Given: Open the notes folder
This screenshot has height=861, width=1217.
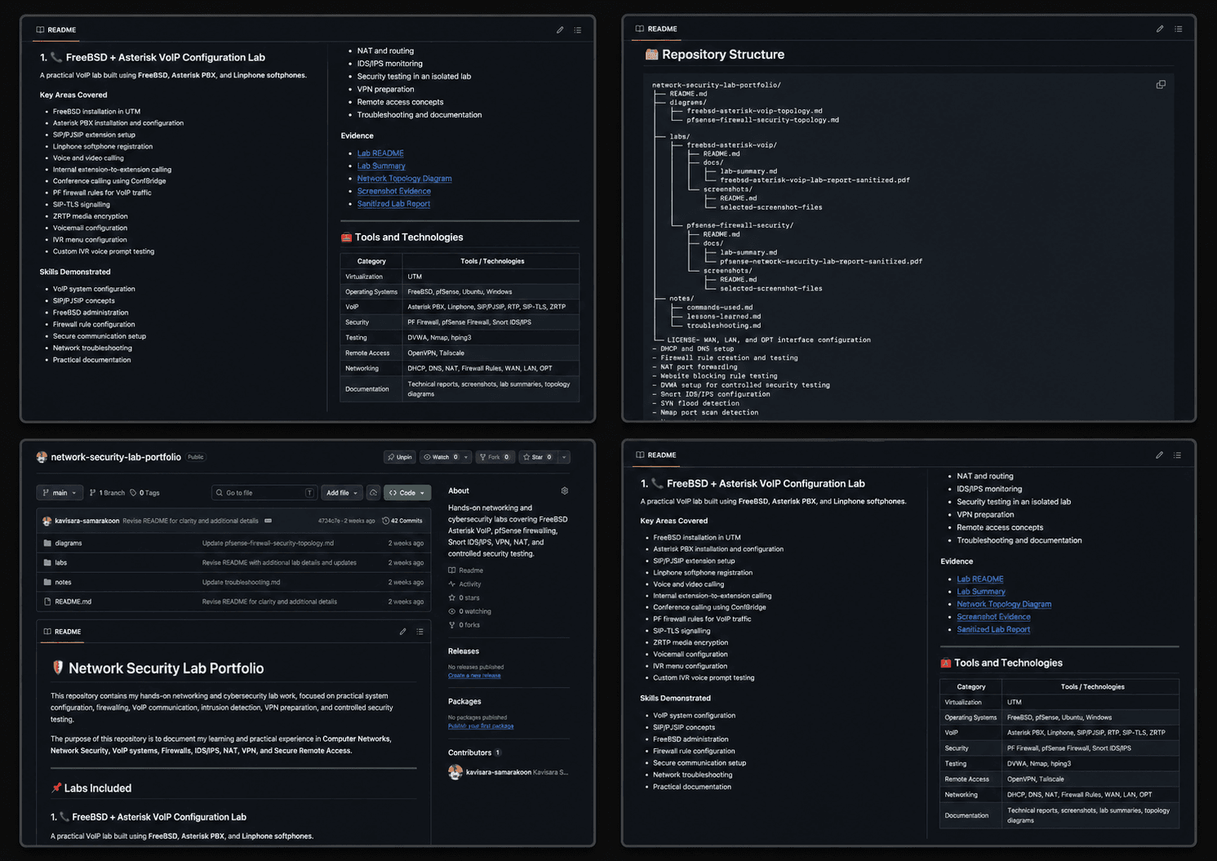Looking at the screenshot, I should point(63,582).
